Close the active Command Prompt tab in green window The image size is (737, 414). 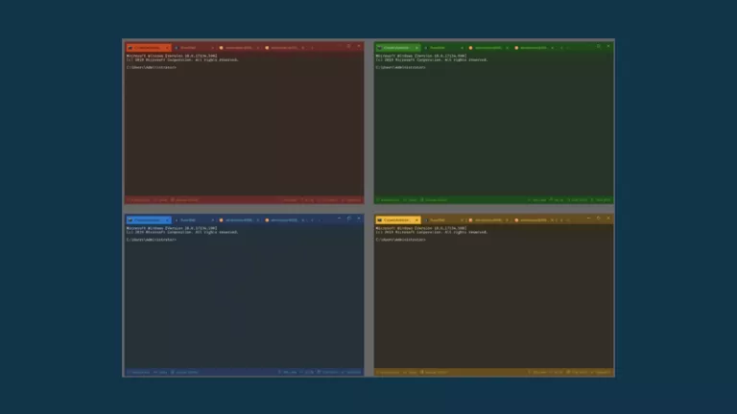click(x=416, y=48)
